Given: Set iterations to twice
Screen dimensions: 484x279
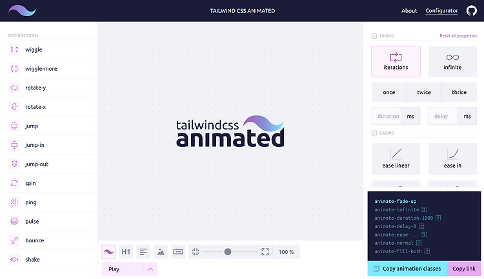Looking at the screenshot, I should (x=424, y=92).
